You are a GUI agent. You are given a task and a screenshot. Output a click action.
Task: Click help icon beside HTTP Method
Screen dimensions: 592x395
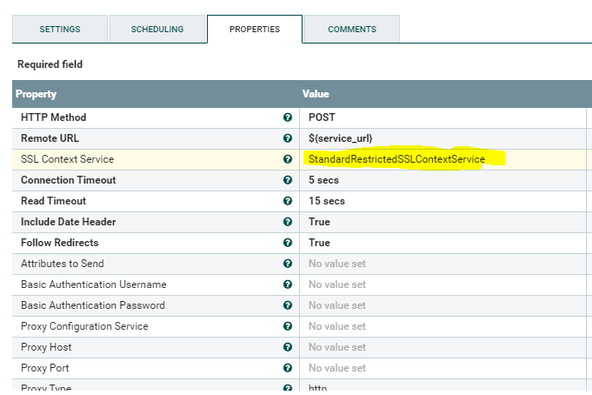pos(287,117)
